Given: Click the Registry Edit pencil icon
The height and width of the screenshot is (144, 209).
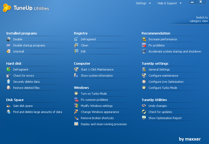Looking at the screenshot, I should point(76,51).
